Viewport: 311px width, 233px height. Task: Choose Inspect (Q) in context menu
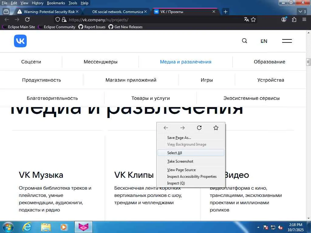coord(191,183)
